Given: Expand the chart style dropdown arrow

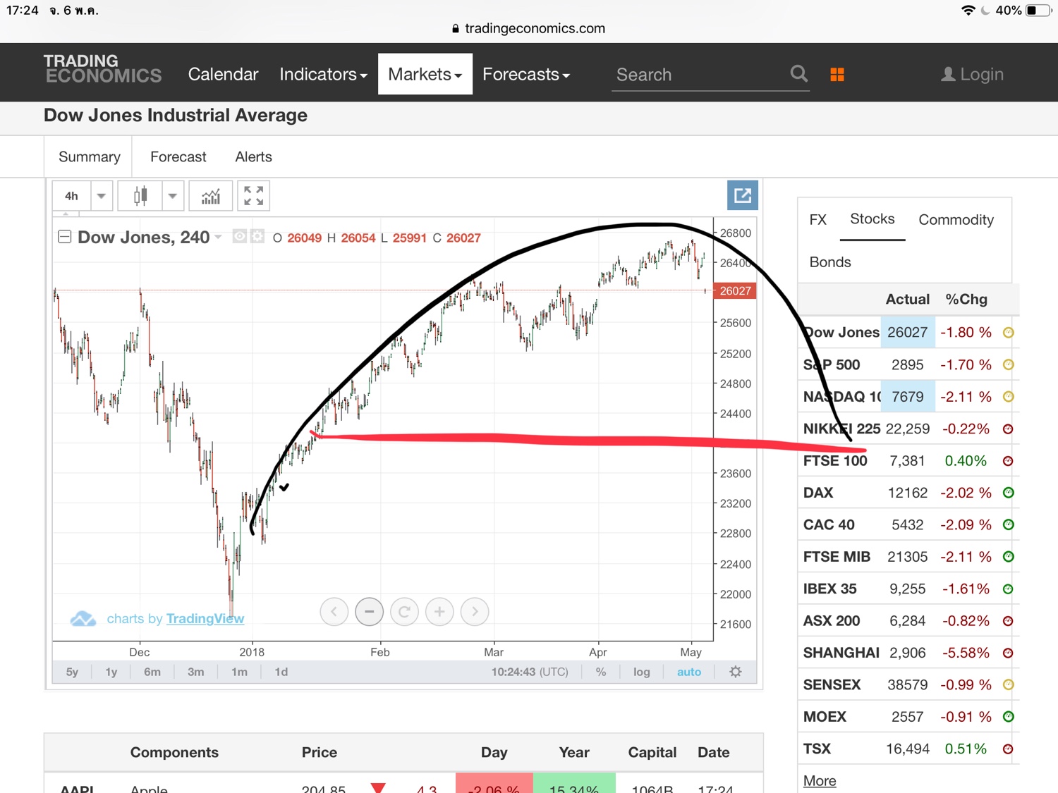Looking at the screenshot, I should click(x=173, y=196).
